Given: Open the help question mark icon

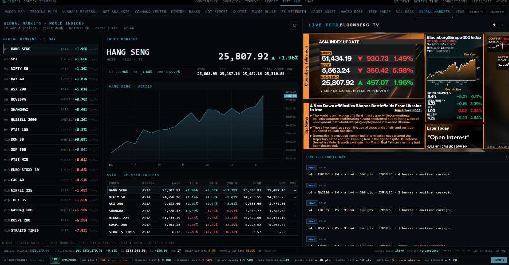Looking at the screenshot, I should point(502,25).
